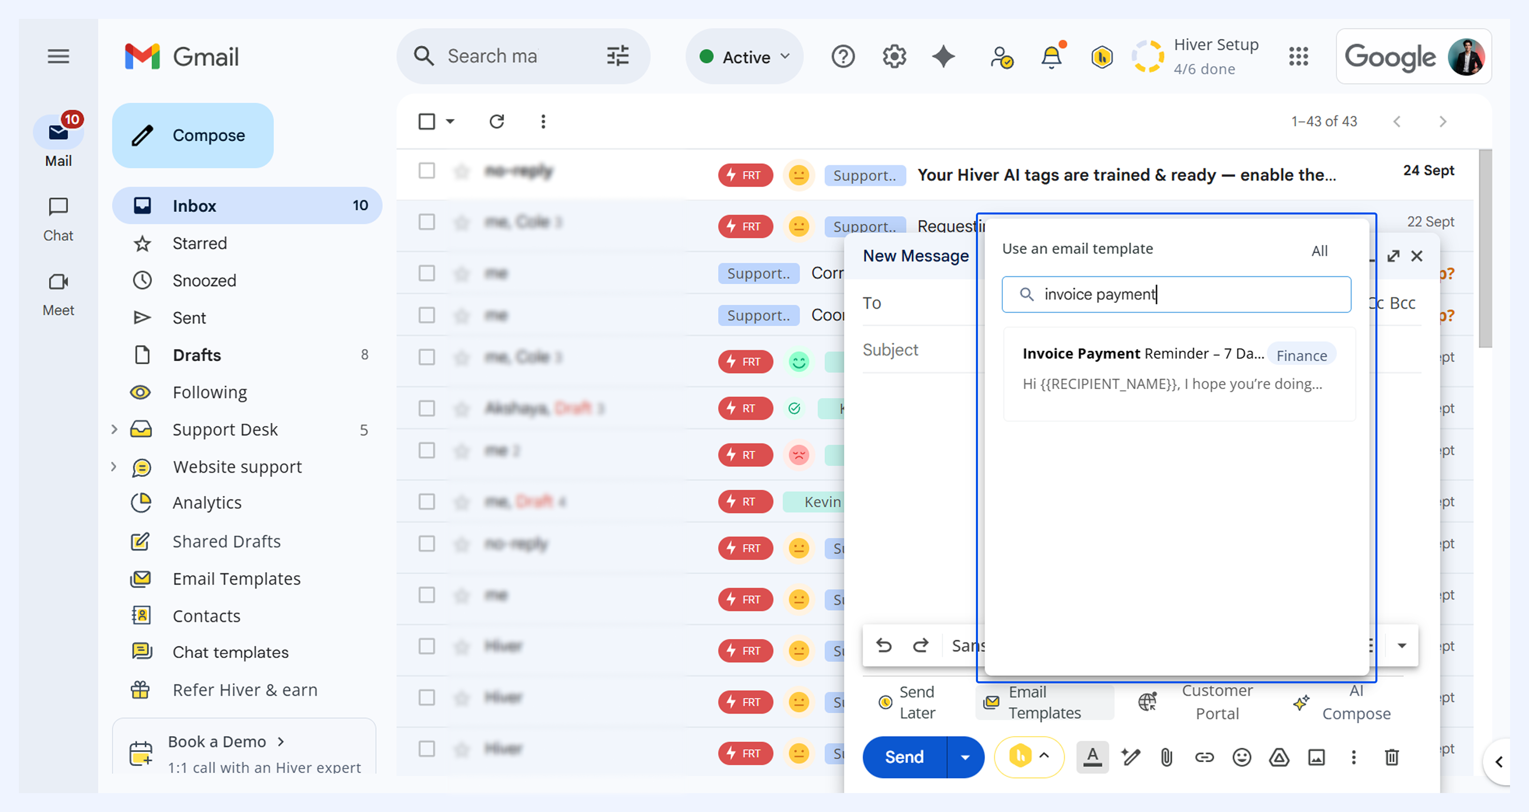Open the notifications bell icon

pos(1052,56)
